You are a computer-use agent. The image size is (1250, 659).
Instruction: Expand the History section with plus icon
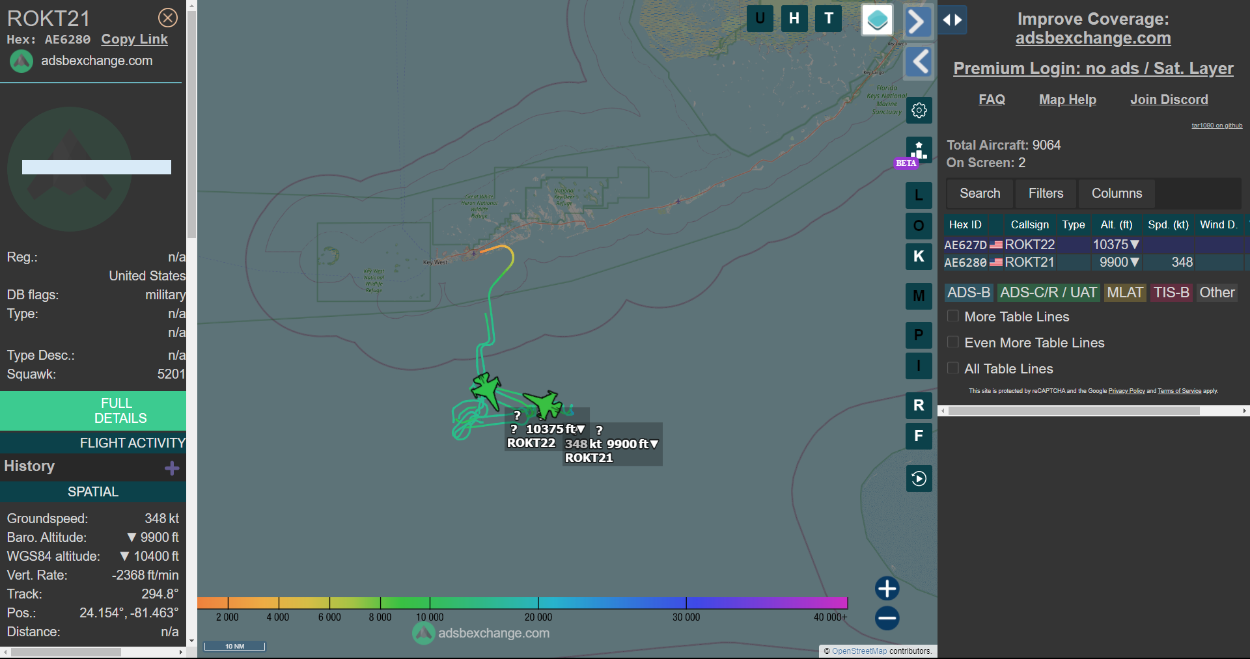[x=172, y=468]
